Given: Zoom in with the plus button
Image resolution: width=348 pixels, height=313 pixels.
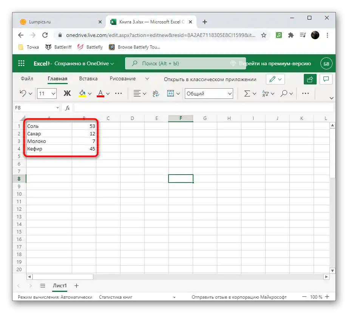Looking at the screenshot, I should (x=327, y=297).
